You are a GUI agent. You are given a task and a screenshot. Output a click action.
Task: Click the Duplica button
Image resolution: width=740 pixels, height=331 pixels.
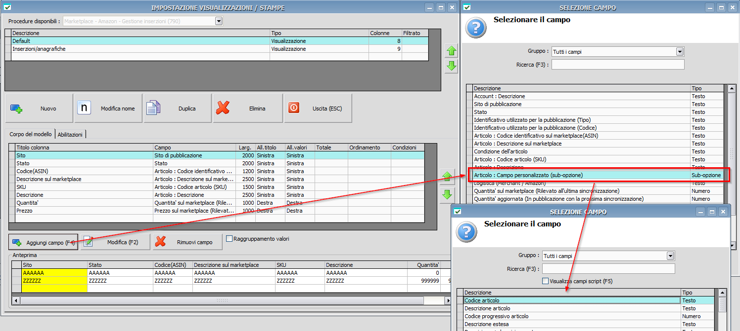coord(178,109)
